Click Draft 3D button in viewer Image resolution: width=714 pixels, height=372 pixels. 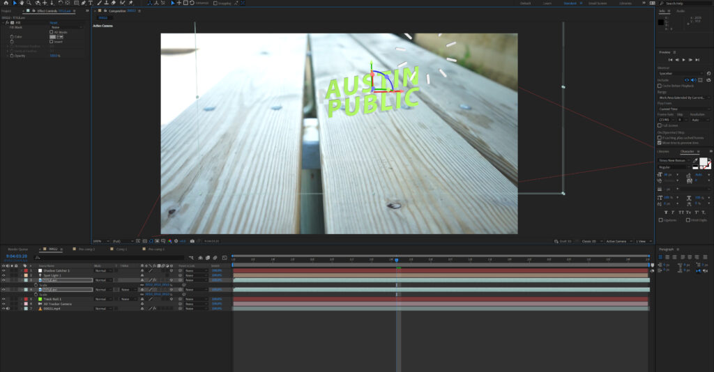point(563,241)
